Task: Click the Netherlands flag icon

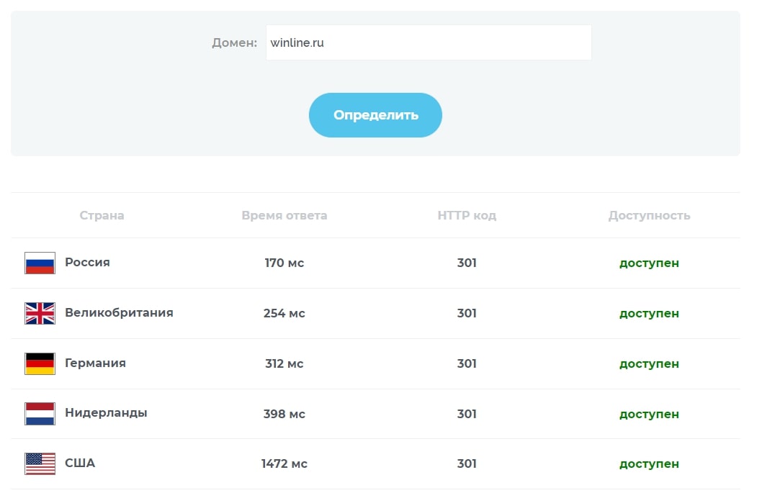Action: point(40,414)
